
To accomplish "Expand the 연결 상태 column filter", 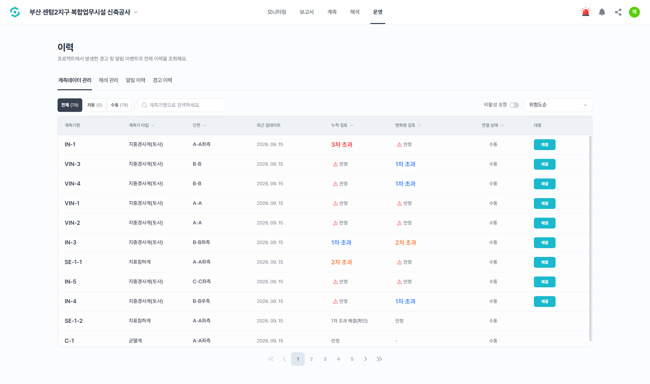I will (502, 125).
